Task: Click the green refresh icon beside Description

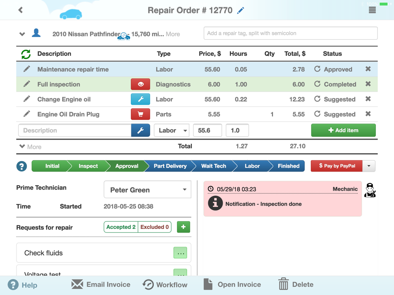Action: pos(26,54)
